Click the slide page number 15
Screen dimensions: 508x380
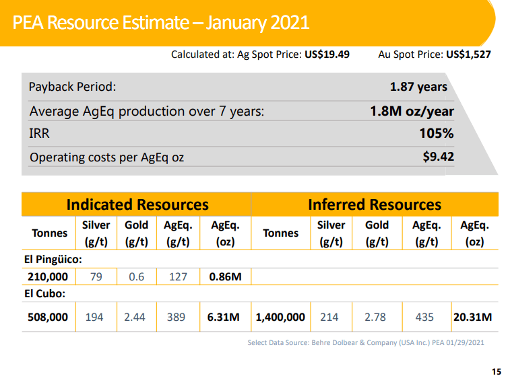pyautogui.click(x=497, y=372)
